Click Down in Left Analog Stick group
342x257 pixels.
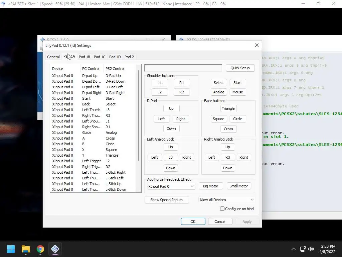coord(171,168)
